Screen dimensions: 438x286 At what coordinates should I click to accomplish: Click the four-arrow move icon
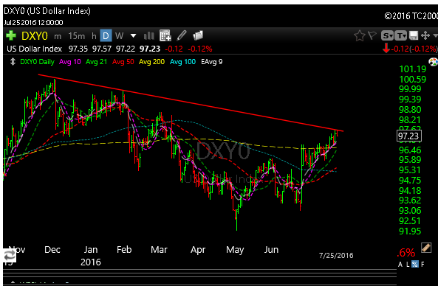(425, 35)
